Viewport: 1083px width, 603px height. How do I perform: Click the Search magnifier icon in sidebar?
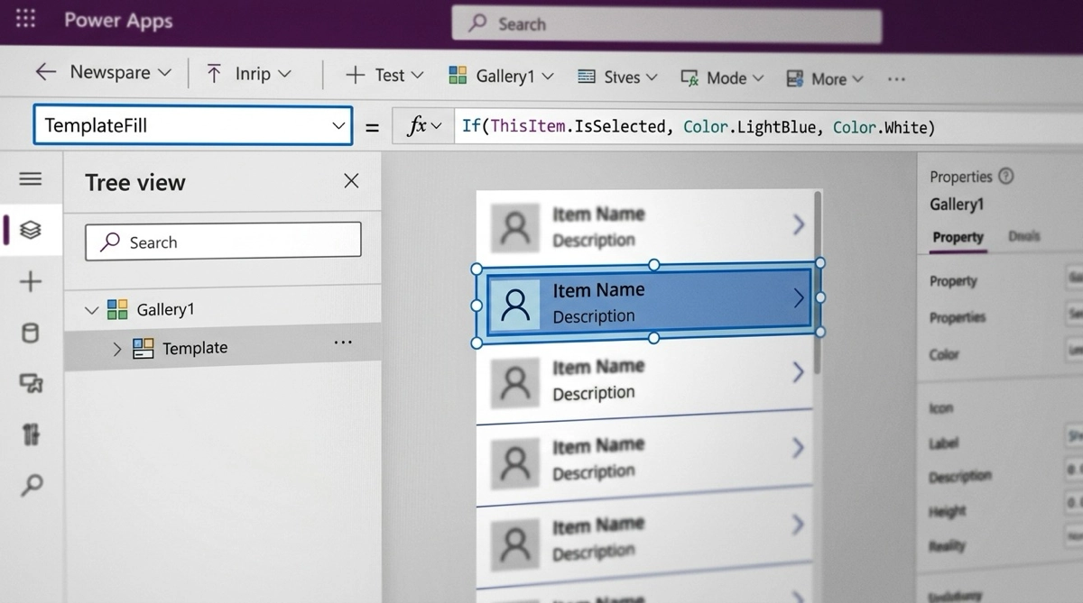tap(31, 486)
